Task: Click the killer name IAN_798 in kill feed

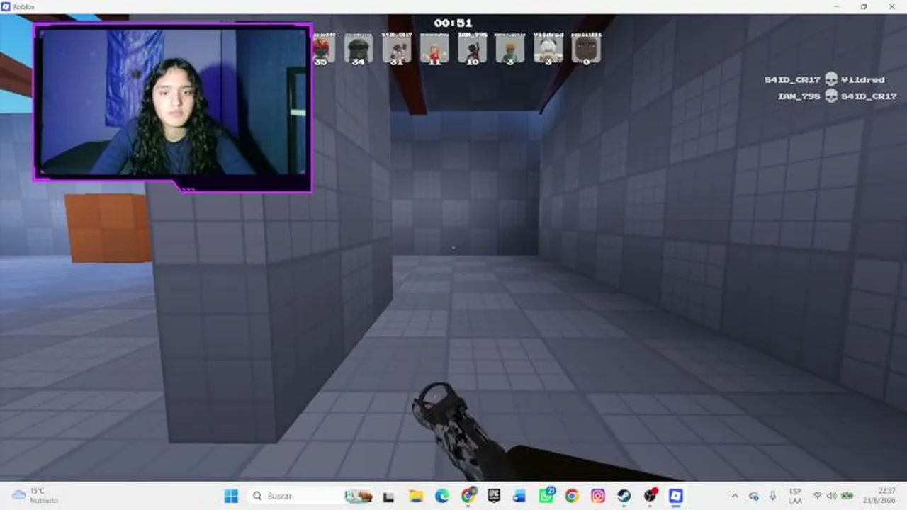Action: click(799, 96)
